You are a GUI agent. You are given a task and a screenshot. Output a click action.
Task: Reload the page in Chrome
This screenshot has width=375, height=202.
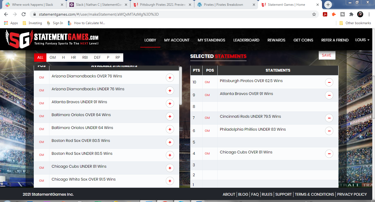coord(24,14)
